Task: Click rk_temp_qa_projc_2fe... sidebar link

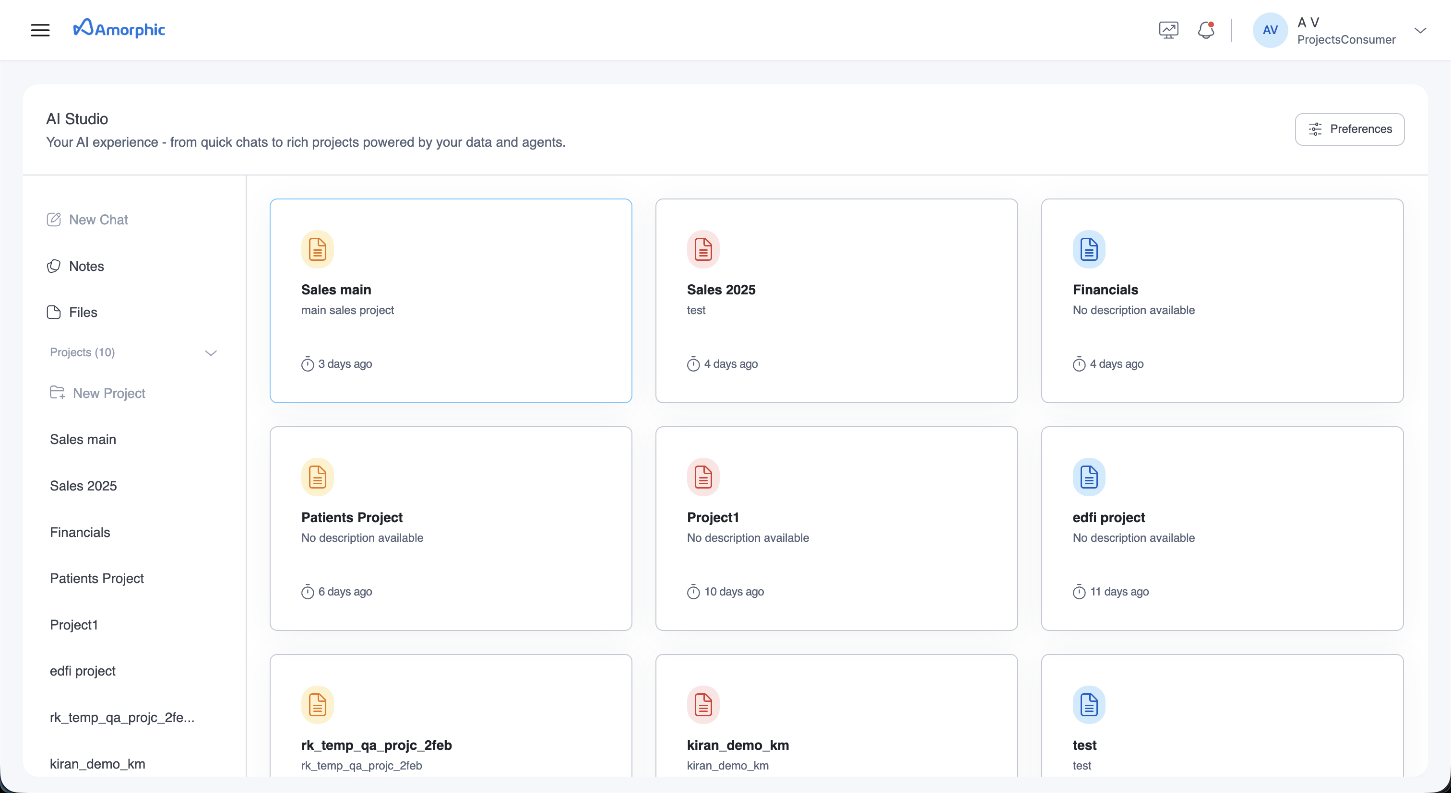Action: tap(122, 718)
